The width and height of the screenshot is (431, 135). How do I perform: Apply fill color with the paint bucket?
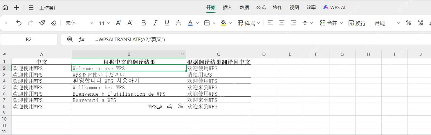tap(223, 23)
